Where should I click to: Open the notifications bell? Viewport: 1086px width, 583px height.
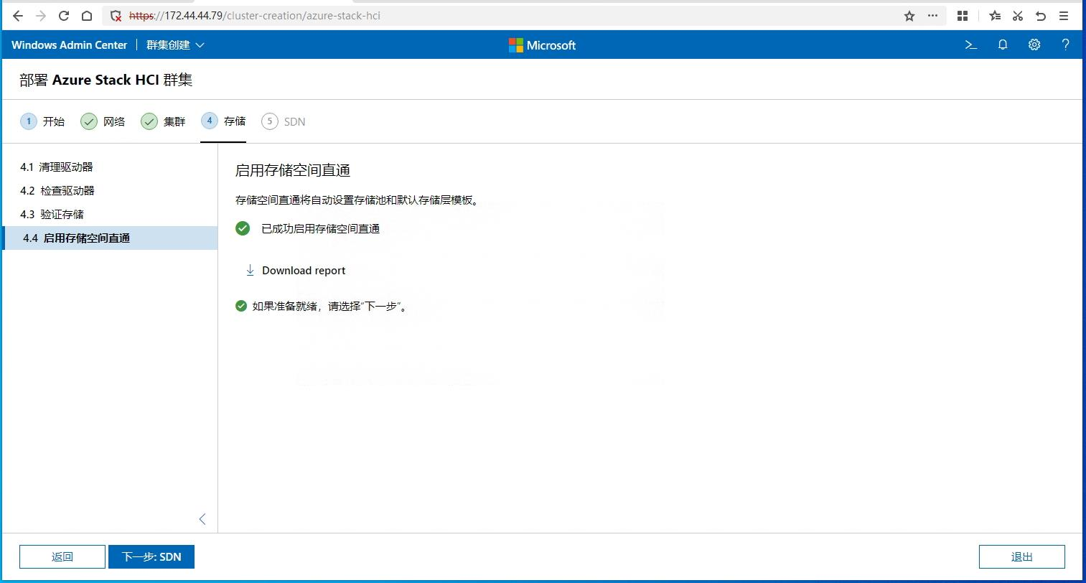(1003, 45)
